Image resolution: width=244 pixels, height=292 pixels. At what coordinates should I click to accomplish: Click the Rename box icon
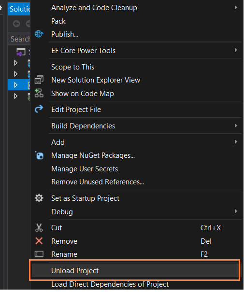pos(39,254)
